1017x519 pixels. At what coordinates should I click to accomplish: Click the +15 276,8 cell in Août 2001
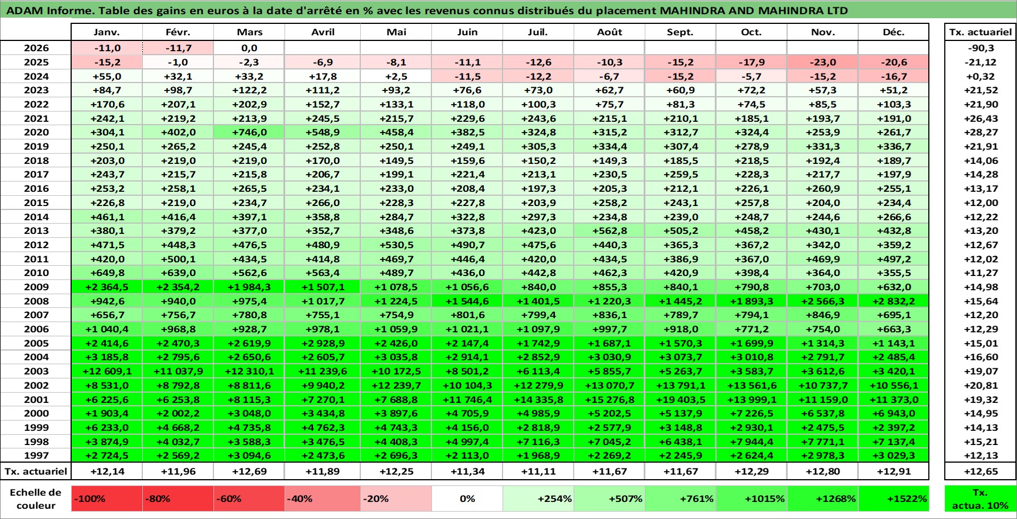click(610, 399)
